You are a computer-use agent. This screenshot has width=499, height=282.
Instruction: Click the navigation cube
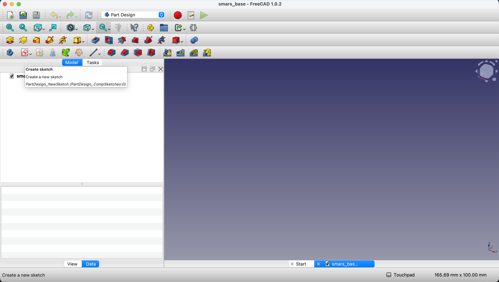[486, 71]
